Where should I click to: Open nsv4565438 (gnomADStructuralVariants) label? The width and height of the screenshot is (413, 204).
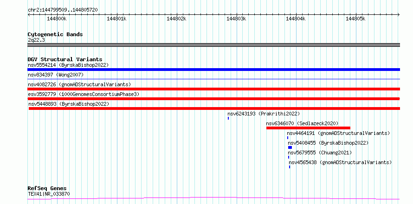(340, 162)
